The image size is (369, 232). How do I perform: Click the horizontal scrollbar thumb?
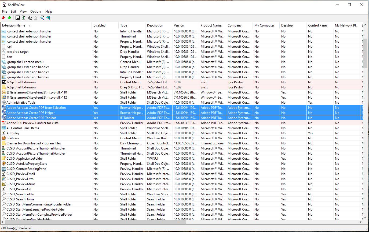tap(96, 222)
